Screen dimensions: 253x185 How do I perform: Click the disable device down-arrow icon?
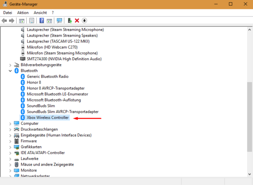click(x=84, y=21)
